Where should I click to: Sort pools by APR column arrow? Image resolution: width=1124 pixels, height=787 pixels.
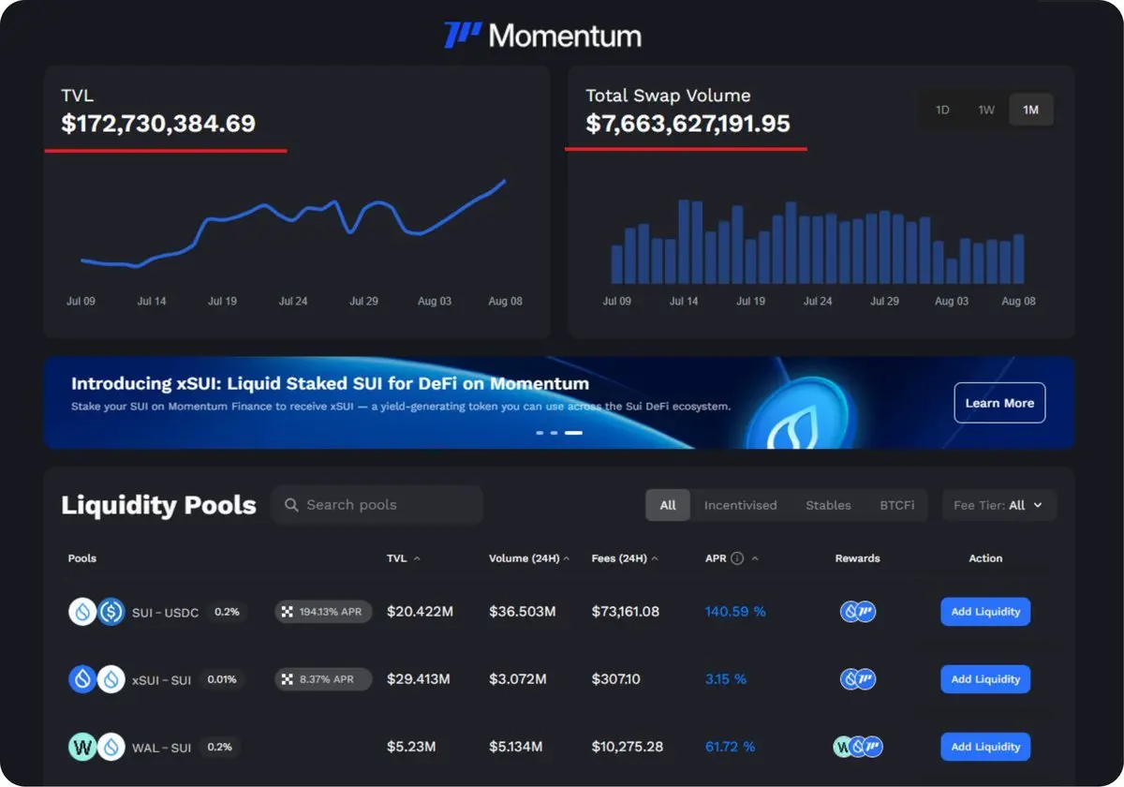pos(755,558)
